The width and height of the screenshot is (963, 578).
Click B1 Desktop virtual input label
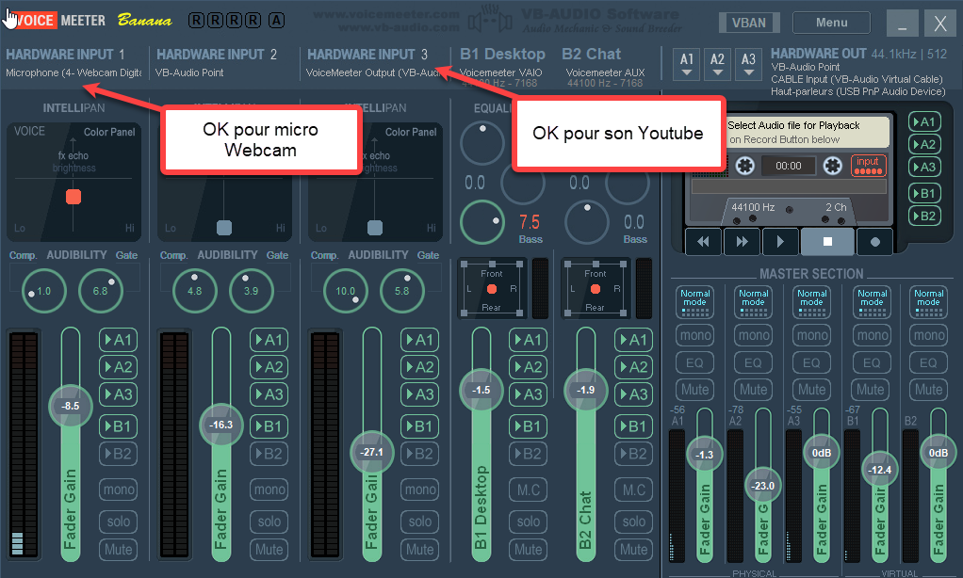tap(502, 54)
